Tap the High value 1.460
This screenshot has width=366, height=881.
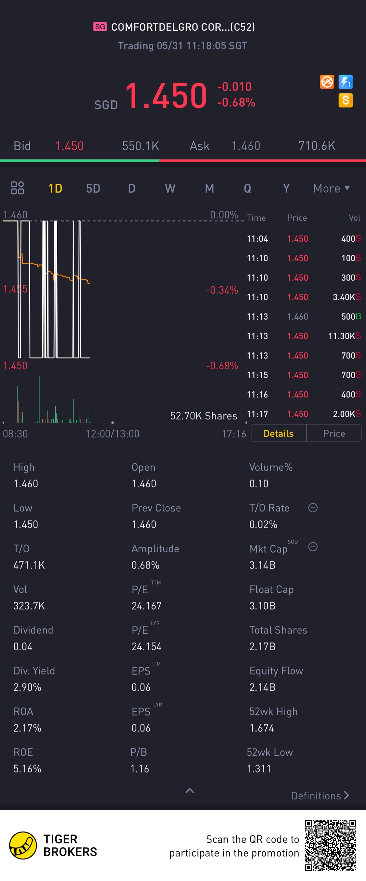point(26,484)
